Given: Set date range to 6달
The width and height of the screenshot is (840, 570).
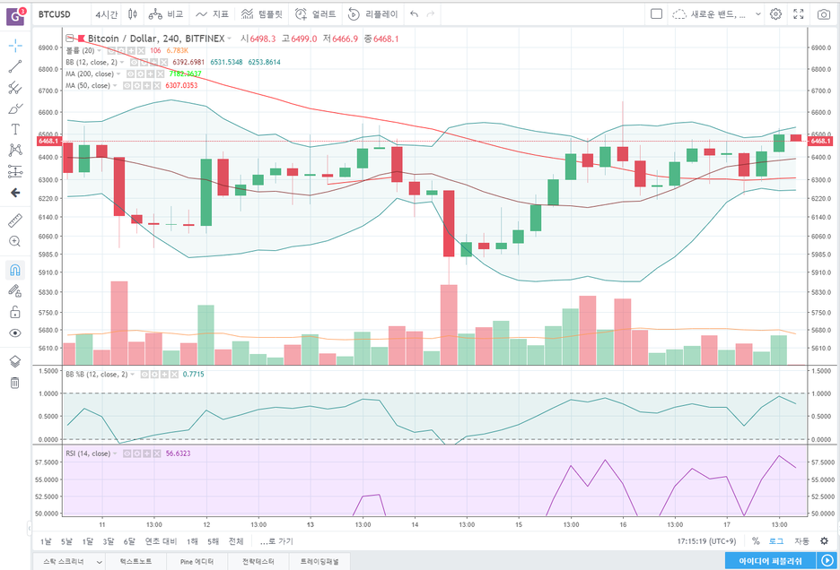Looking at the screenshot, I should 129,541.
